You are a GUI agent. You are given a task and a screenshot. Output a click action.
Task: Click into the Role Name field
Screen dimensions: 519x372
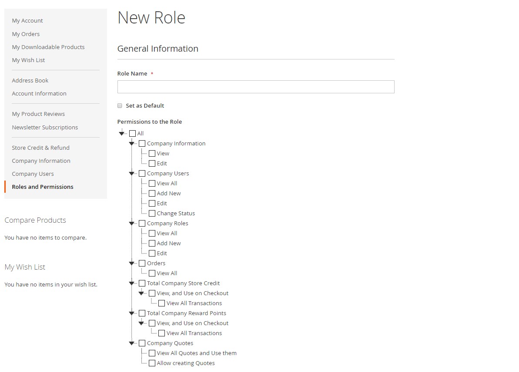point(256,87)
